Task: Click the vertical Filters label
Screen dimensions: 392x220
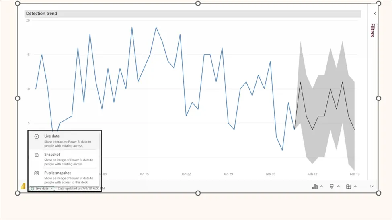Action: point(373,31)
